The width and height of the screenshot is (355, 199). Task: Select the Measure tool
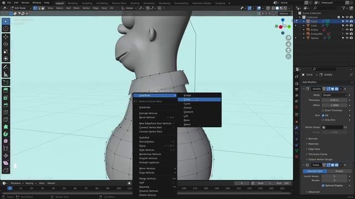[x=6, y=74]
